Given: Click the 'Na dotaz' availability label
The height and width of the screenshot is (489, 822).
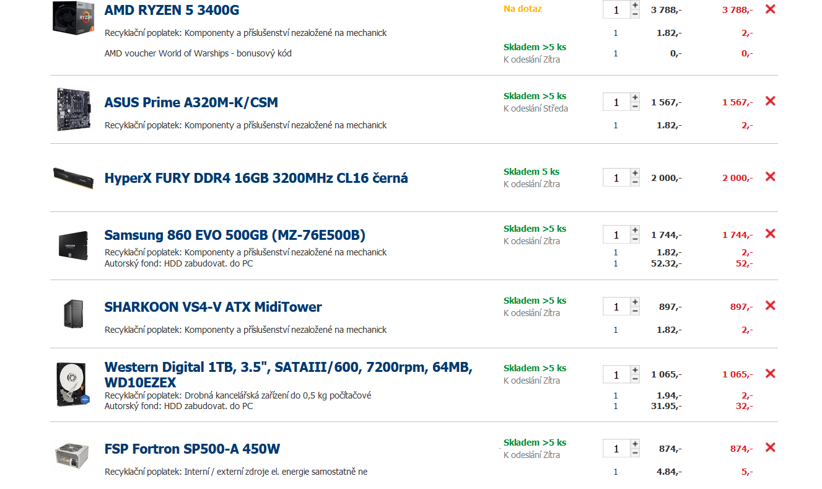Looking at the screenshot, I should coord(523,9).
